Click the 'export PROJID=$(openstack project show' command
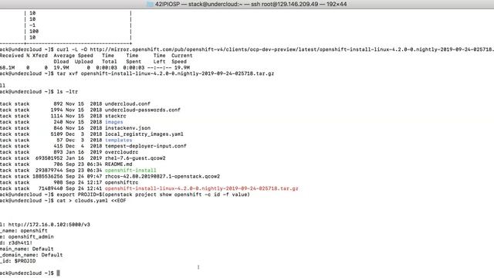 [x=153, y=195]
